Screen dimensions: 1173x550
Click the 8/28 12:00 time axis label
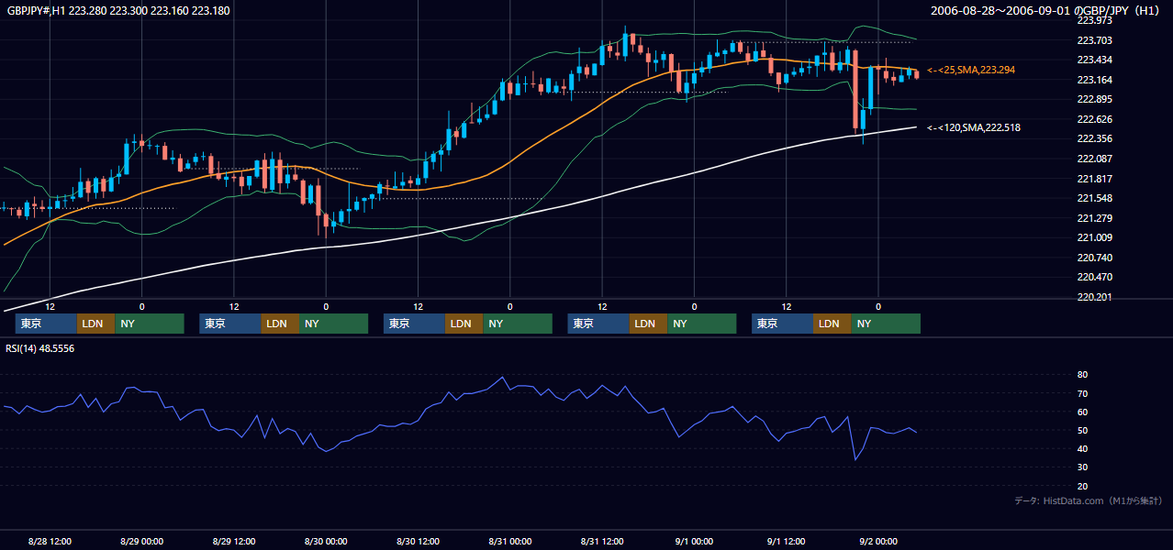pyautogui.click(x=50, y=541)
